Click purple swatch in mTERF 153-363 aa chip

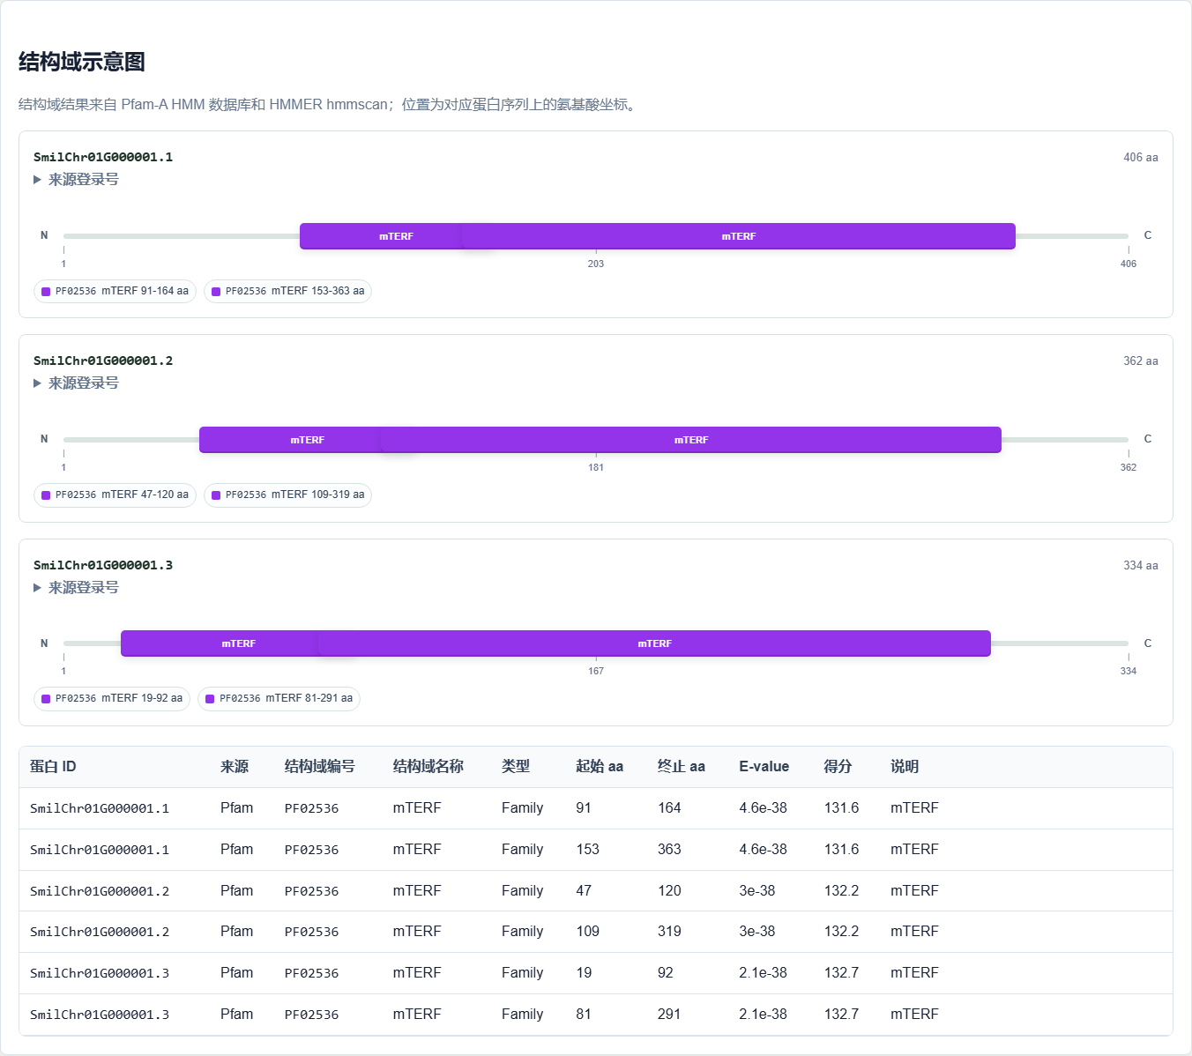pos(216,292)
